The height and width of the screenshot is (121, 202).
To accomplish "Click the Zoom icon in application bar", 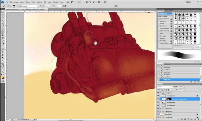I will tap(90, 2).
